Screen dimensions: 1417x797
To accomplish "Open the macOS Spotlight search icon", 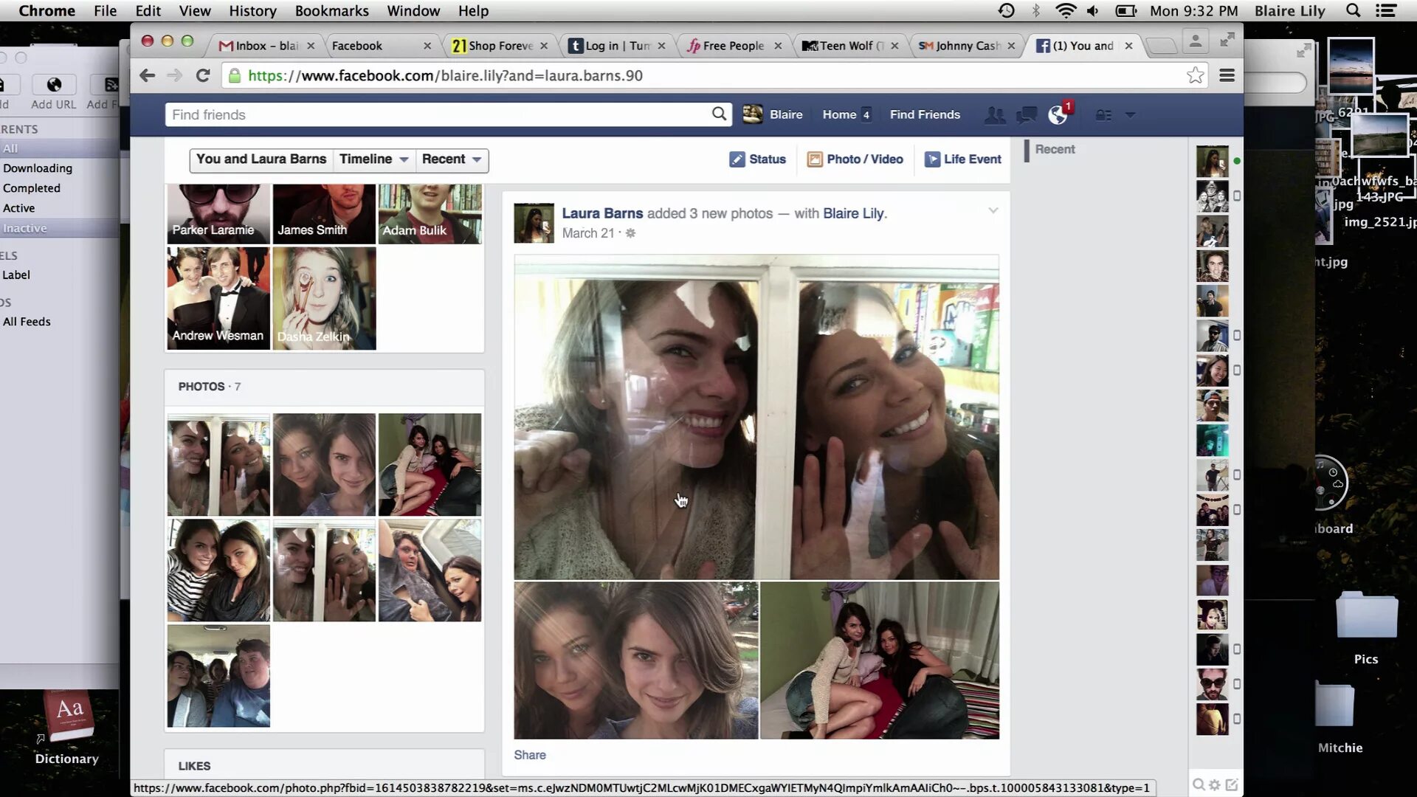I will [x=1353, y=10].
